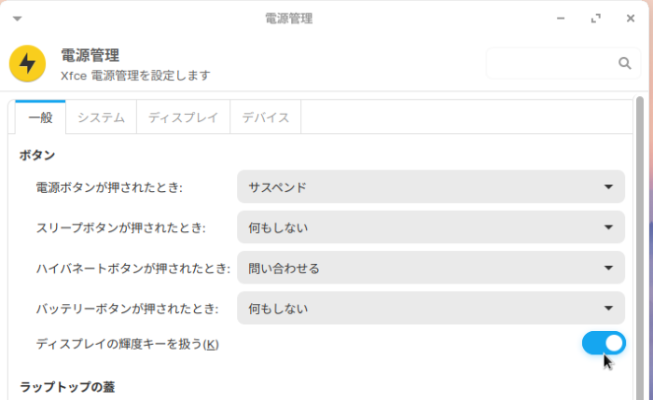Switch to the ディスプレイ tab
Screen dimensions: 653x400
coord(183,117)
